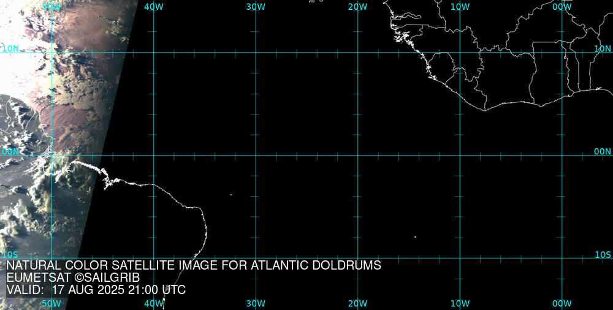Click the 'VALID: 17 AUG 2025 21:00 UTC' timestamp

96,290
